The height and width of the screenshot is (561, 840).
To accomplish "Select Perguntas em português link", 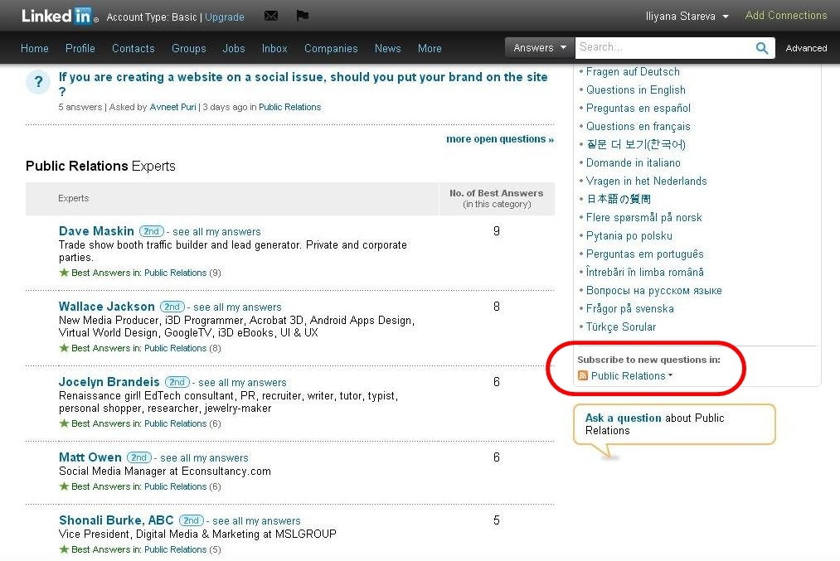I will [x=644, y=254].
